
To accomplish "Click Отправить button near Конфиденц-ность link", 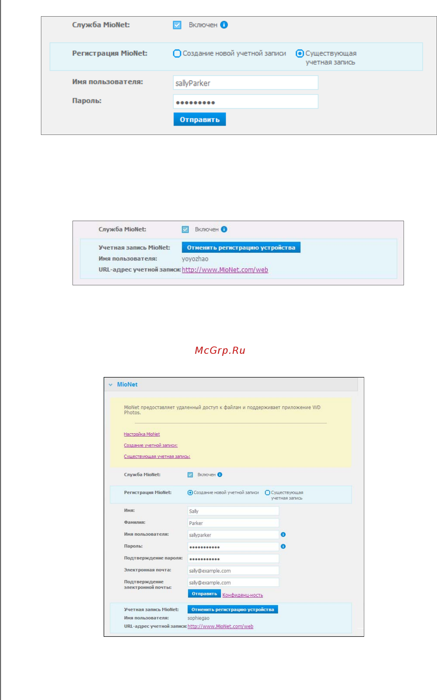I will click(204, 593).
